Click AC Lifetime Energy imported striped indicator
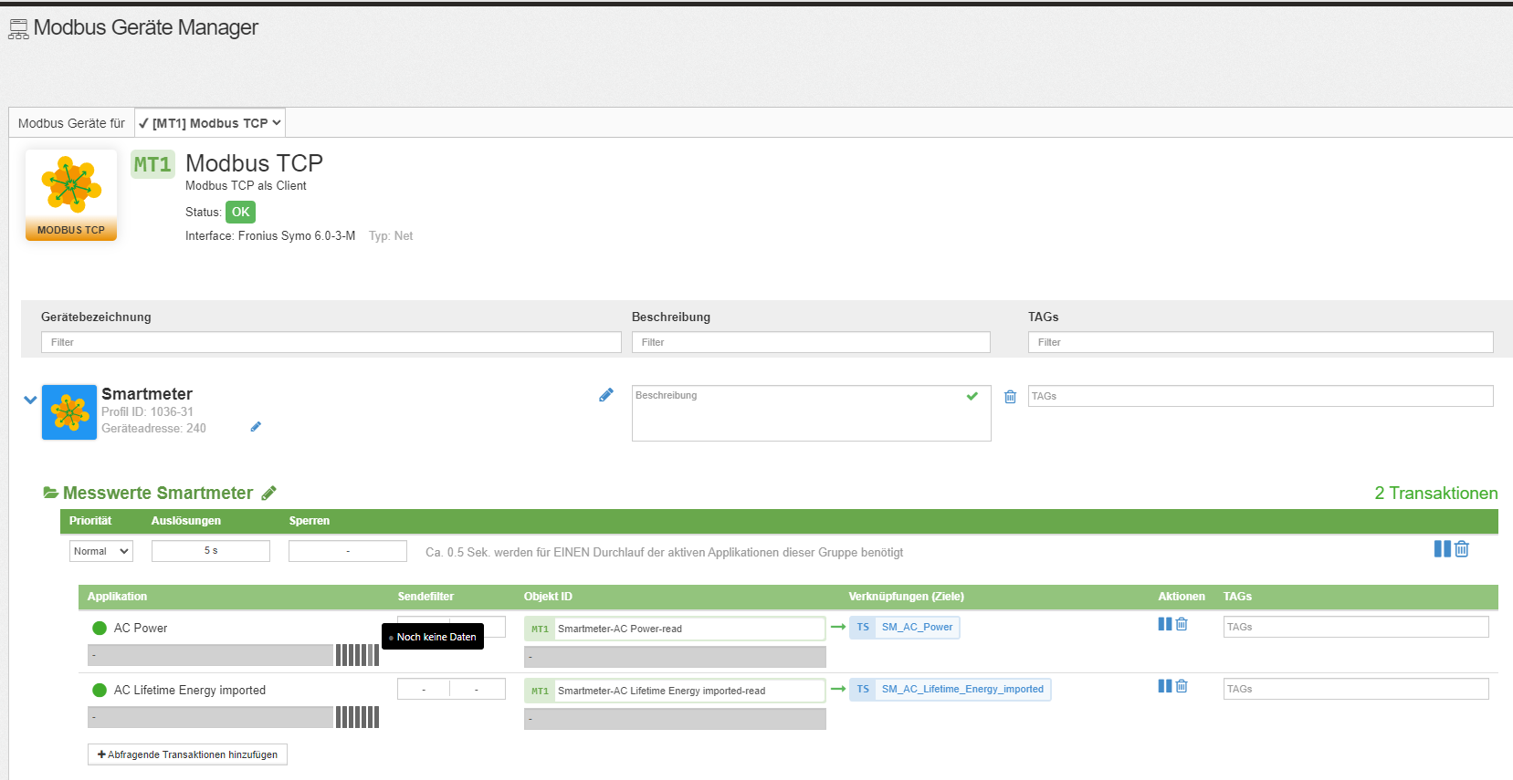1513x780 pixels. (357, 717)
